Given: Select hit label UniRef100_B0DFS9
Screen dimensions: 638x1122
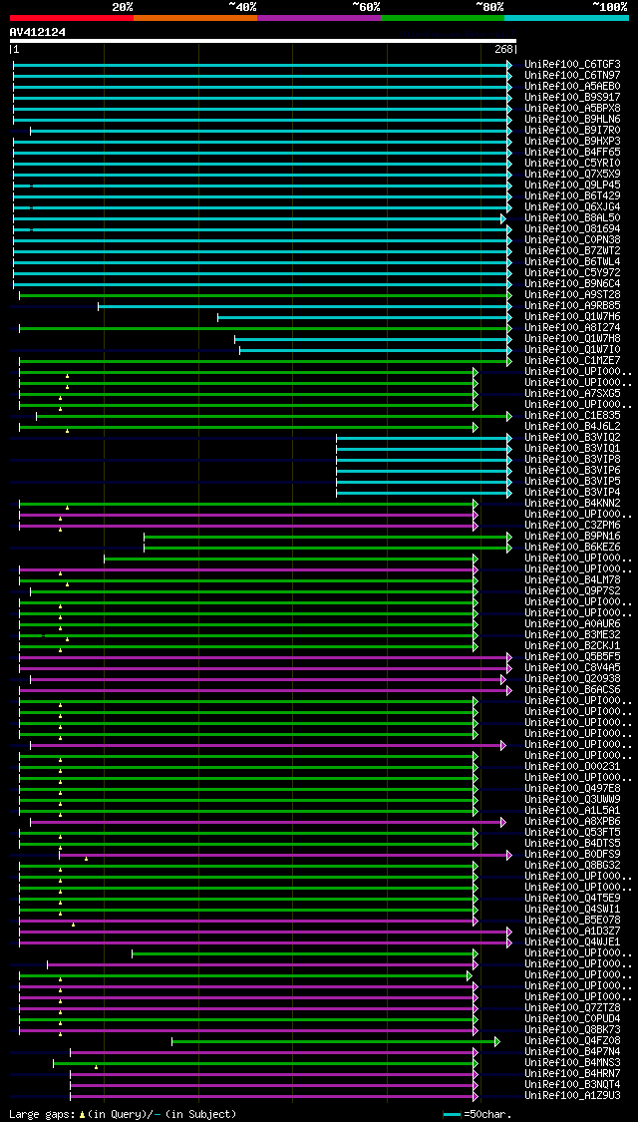Looking at the screenshot, I should click(572, 855).
